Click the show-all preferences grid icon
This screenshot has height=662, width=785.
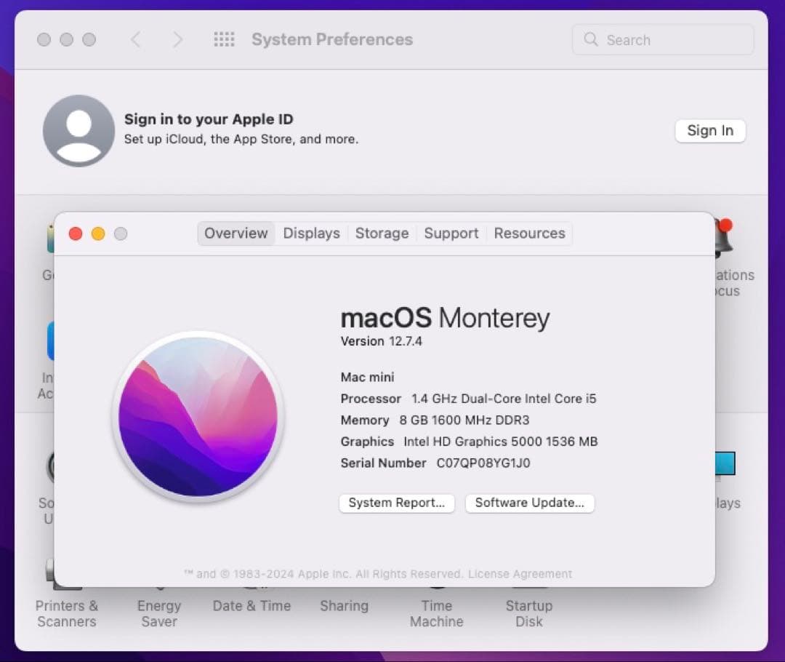tap(224, 39)
